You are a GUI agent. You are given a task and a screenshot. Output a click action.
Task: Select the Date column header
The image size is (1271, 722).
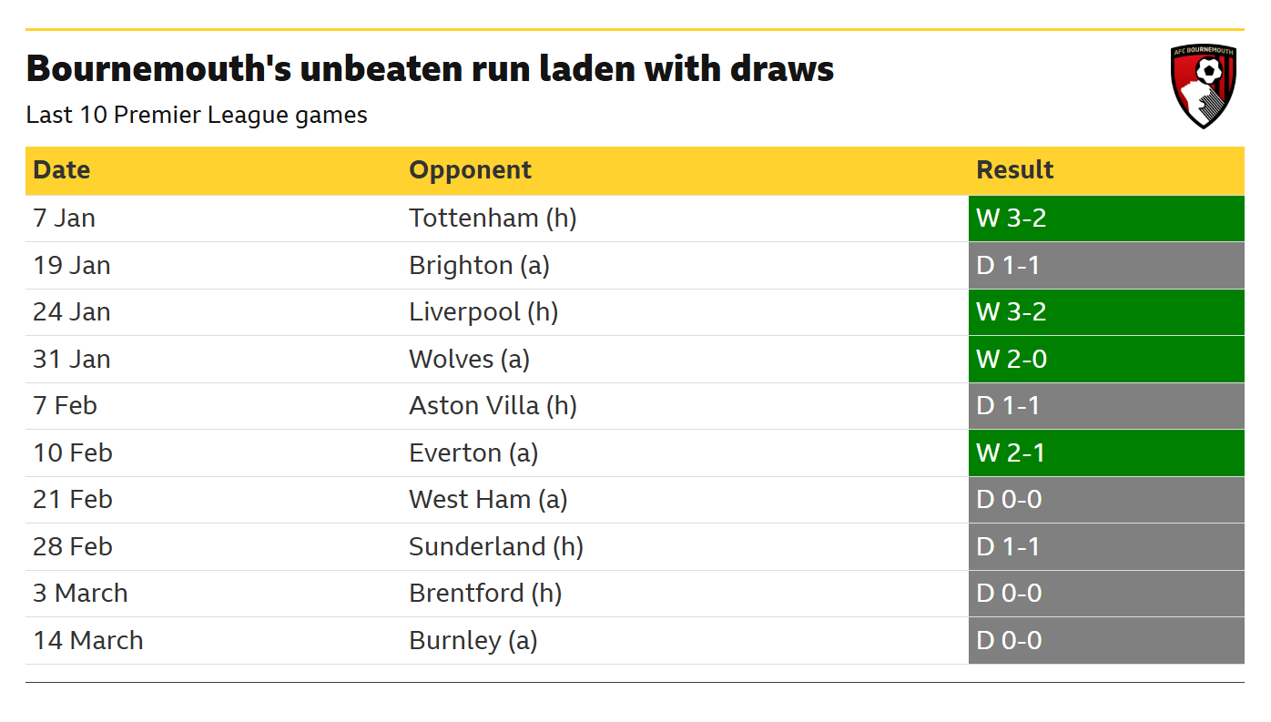point(62,170)
